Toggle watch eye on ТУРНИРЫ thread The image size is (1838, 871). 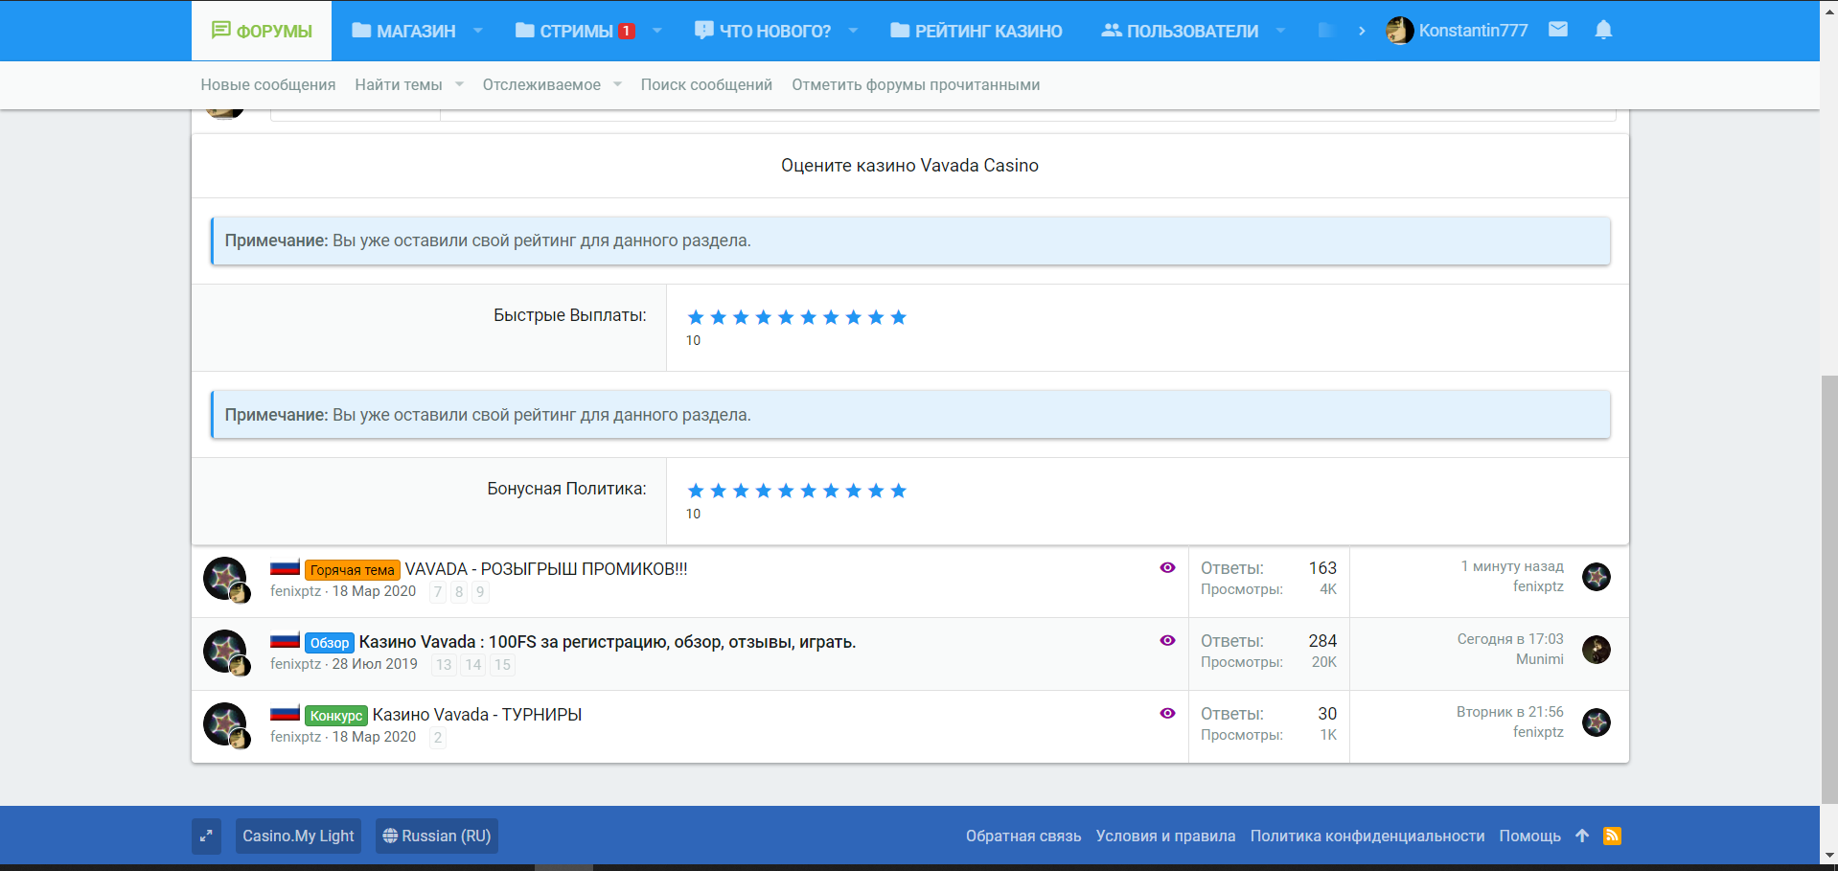(1167, 713)
